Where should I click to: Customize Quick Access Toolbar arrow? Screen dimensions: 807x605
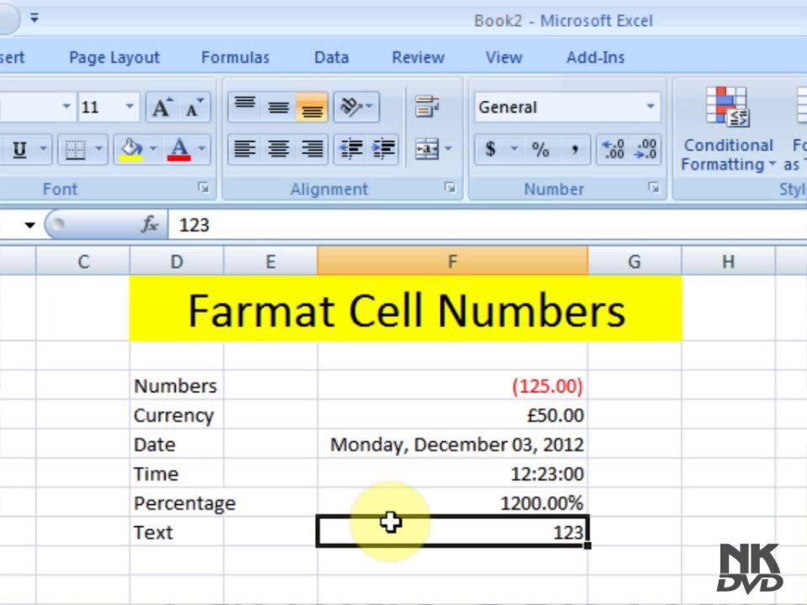tap(34, 18)
